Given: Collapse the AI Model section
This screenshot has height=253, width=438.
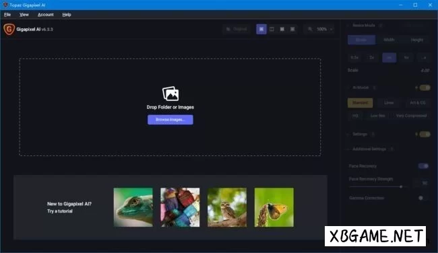Looking at the screenshot, I should [x=348, y=87].
